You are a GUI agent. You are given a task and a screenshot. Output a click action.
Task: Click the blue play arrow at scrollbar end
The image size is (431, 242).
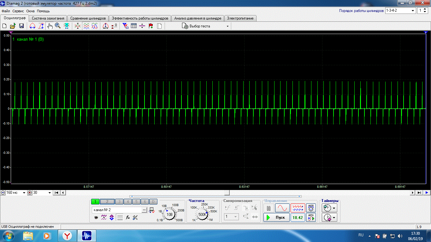pyautogui.click(x=427, y=193)
